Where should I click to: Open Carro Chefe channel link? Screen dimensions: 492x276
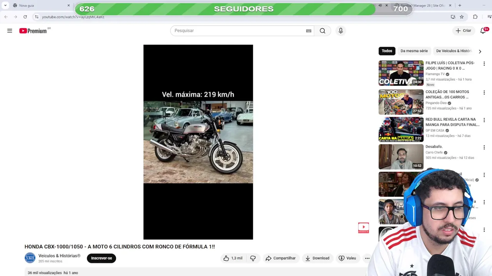click(434, 152)
